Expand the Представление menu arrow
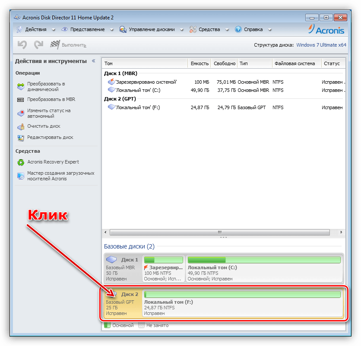361x346 pixels. pyautogui.click(x=112, y=30)
